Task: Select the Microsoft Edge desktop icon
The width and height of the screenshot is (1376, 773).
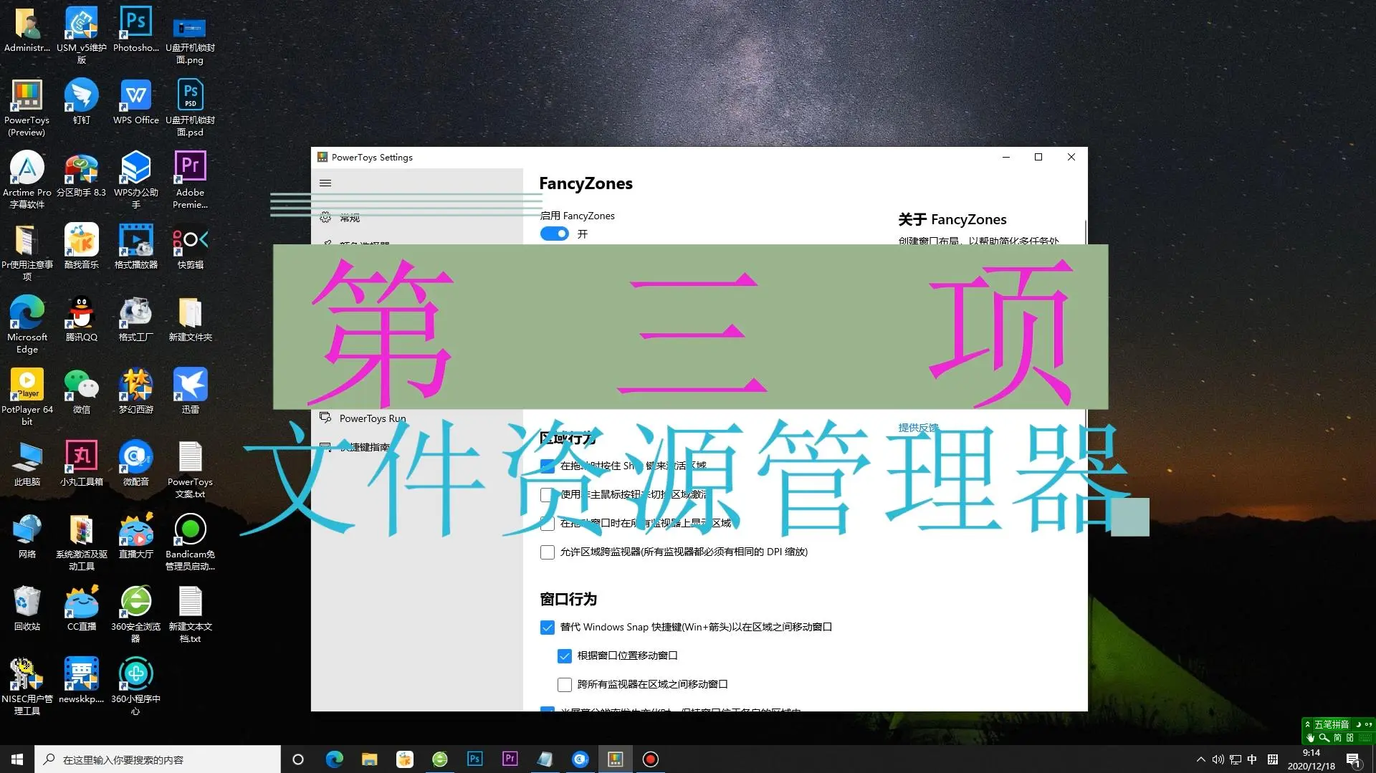Action: point(27,325)
